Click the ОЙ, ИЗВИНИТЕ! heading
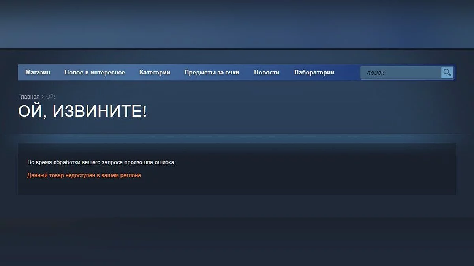The height and width of the screenshot is (266, 474). click(x=83, y=112)
